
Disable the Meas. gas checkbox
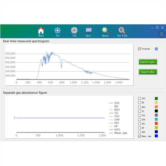pyautogui.click(x=139, y=136)
